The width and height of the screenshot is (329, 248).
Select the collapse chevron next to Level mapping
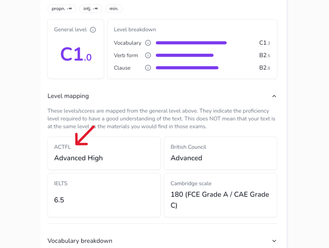click(274, 96)
